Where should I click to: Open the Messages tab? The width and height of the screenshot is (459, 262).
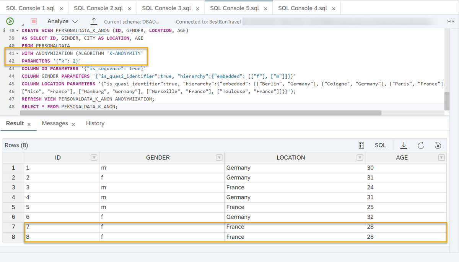tap(55, 123)
